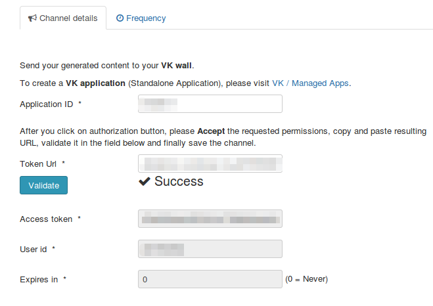Viewport: 433px width, 306px height.
Task: Click the megaphone icon in Channel details tab
Action: coord(32,18)
